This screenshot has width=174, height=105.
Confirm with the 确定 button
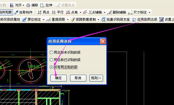click(58, 78)
